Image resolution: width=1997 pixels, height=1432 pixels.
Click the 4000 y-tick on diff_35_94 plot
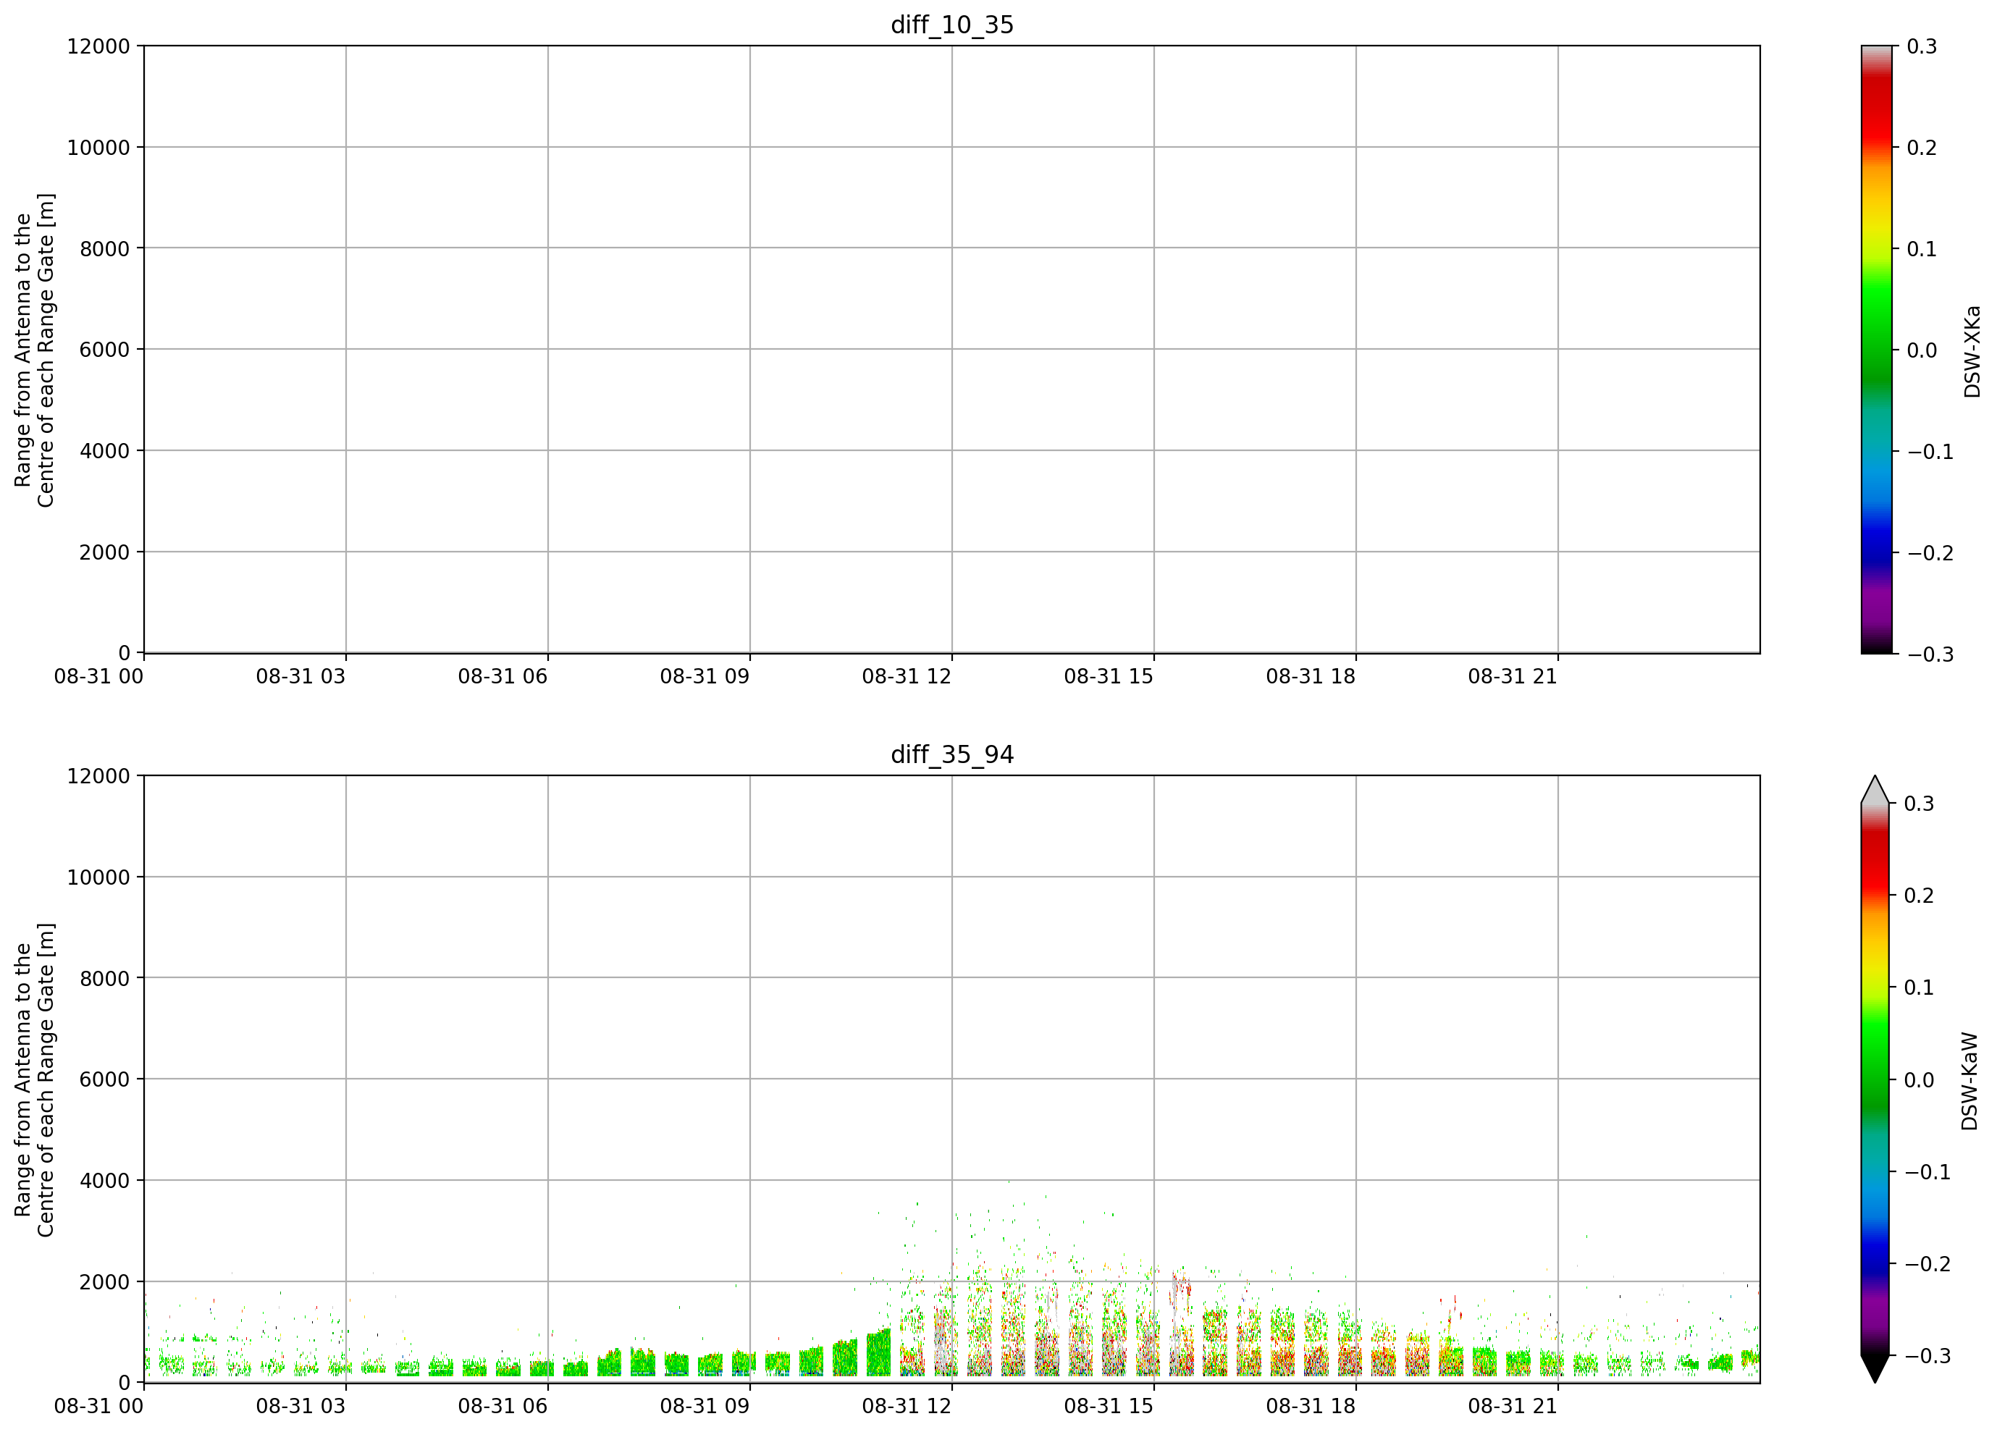(x=105, y=1182)
